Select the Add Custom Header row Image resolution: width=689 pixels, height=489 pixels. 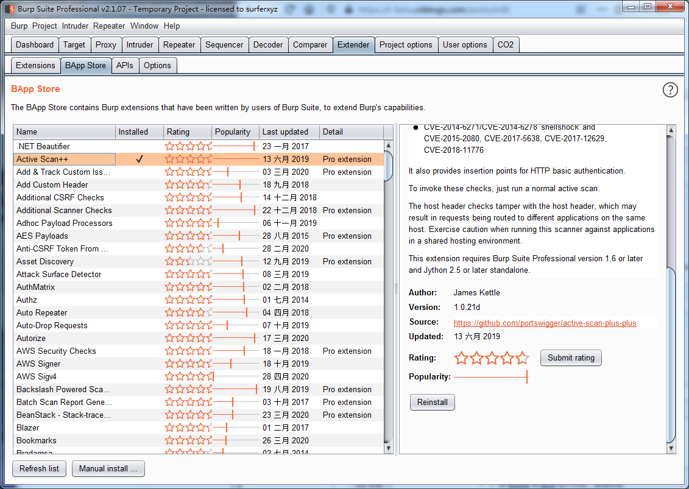tap(199, 185)
